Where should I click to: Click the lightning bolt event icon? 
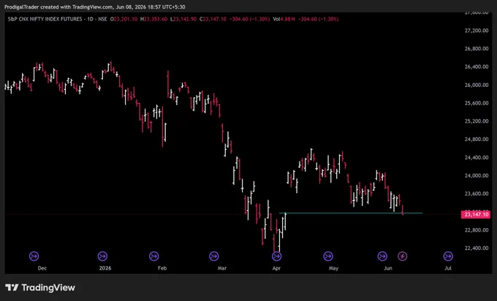(402, 256)
